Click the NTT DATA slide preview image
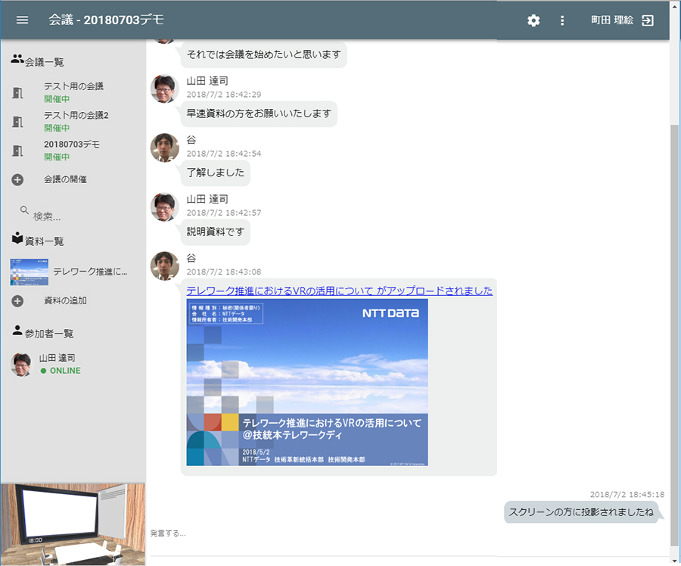 click(x=307, y=382)
